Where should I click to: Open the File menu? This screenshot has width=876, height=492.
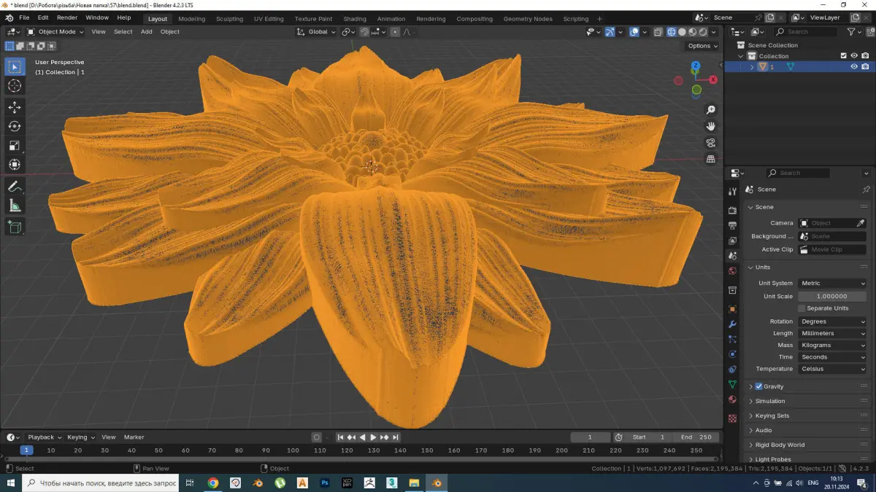[x=24, y=17]
